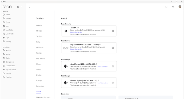
Task: Open gear settings for DenonDisplay bridge
Action: click(x=113, y=83)
